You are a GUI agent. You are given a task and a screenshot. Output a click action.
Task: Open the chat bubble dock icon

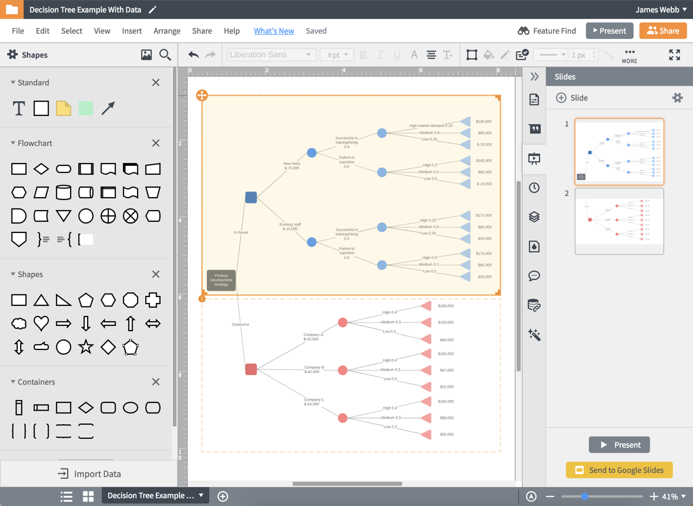(534, 276)
